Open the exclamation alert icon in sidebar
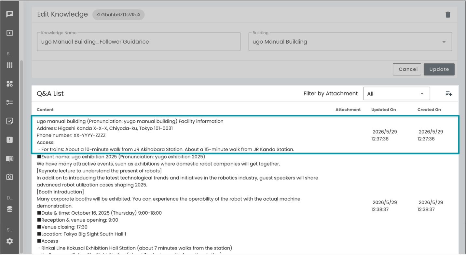Viewport: 466px width, 255px height. [x=10, y=140]
